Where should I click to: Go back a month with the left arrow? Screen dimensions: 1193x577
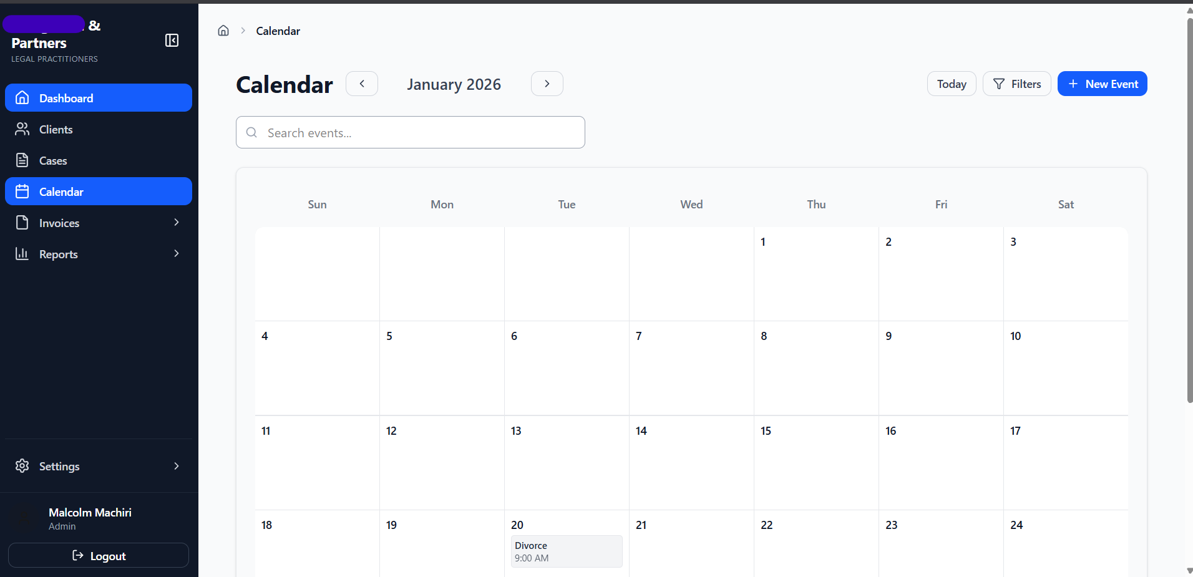point(362,83)
